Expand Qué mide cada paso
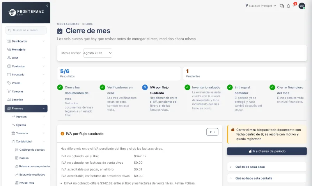312x186 pixels. 267,167
